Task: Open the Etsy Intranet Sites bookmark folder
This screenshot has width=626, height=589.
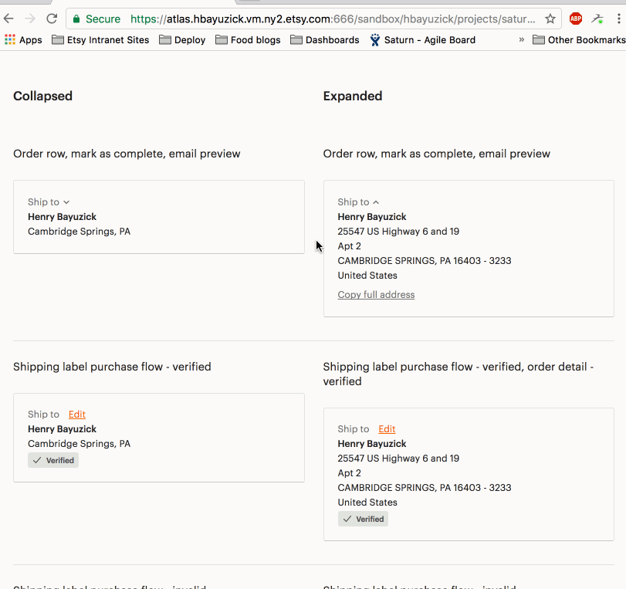Action: [x=100, y=40]
